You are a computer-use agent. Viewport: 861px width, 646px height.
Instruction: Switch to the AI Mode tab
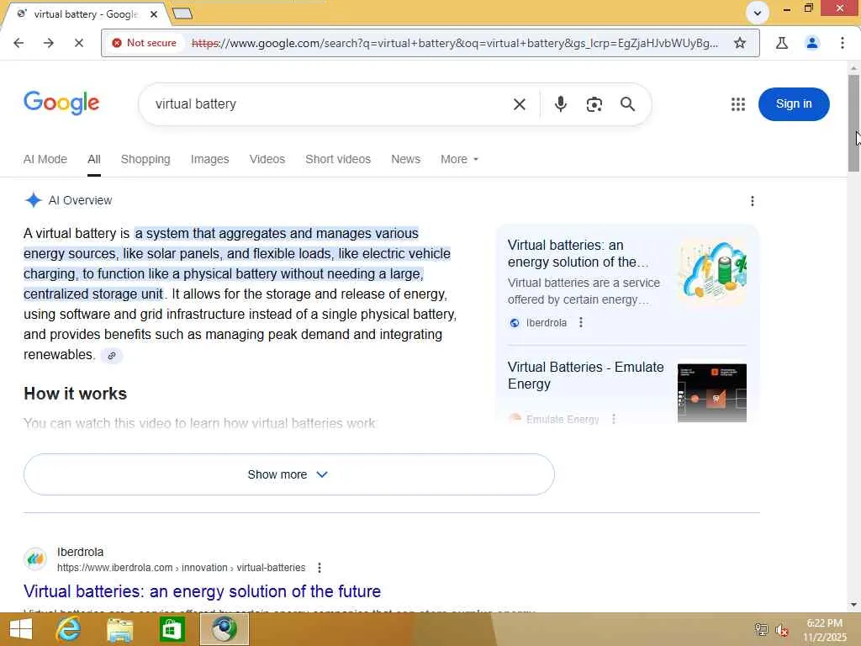click(x=45, y=159)
